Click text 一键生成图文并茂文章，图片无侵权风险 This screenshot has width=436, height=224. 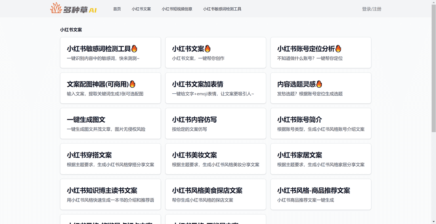coord(106,129)
